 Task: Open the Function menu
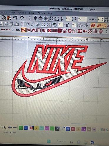coord(4,12)
